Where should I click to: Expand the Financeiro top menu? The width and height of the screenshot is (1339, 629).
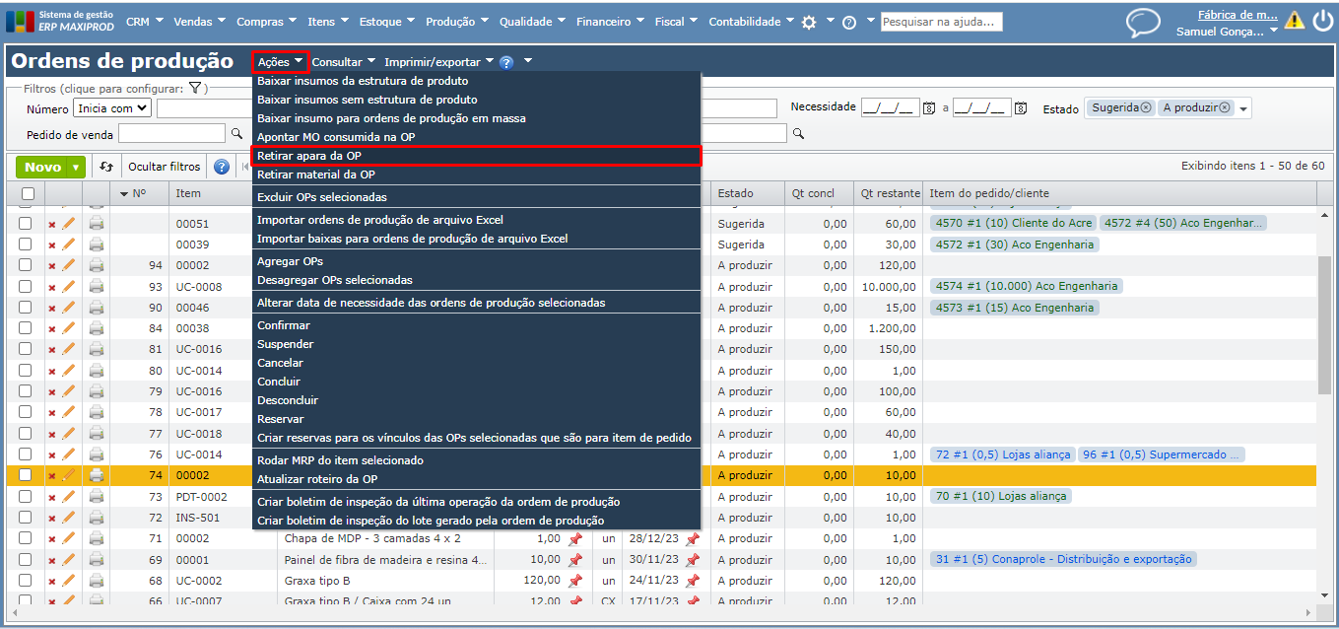coord(610,22)
